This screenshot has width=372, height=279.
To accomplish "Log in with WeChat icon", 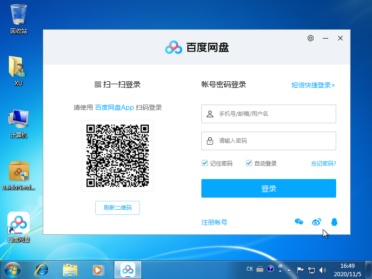I will [299, 222].
